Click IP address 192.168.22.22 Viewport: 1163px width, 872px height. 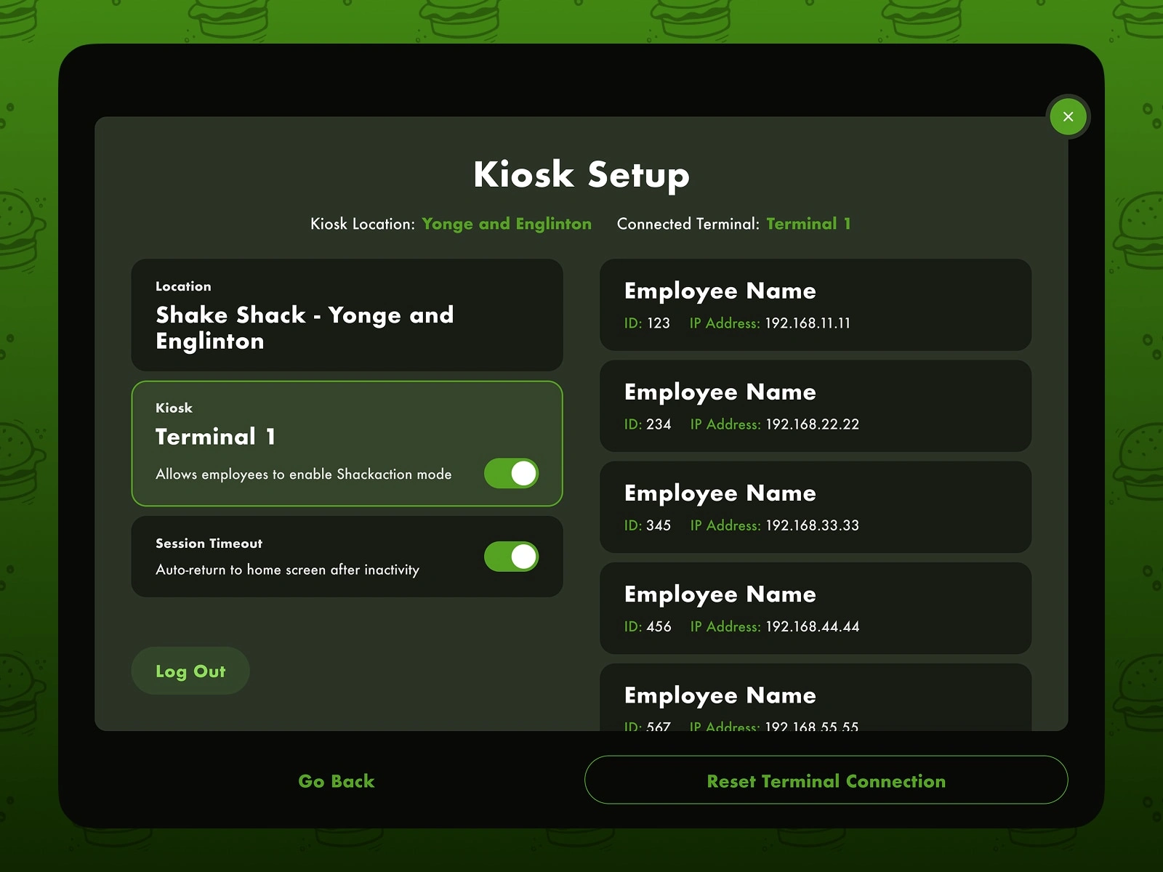[813, 424]
